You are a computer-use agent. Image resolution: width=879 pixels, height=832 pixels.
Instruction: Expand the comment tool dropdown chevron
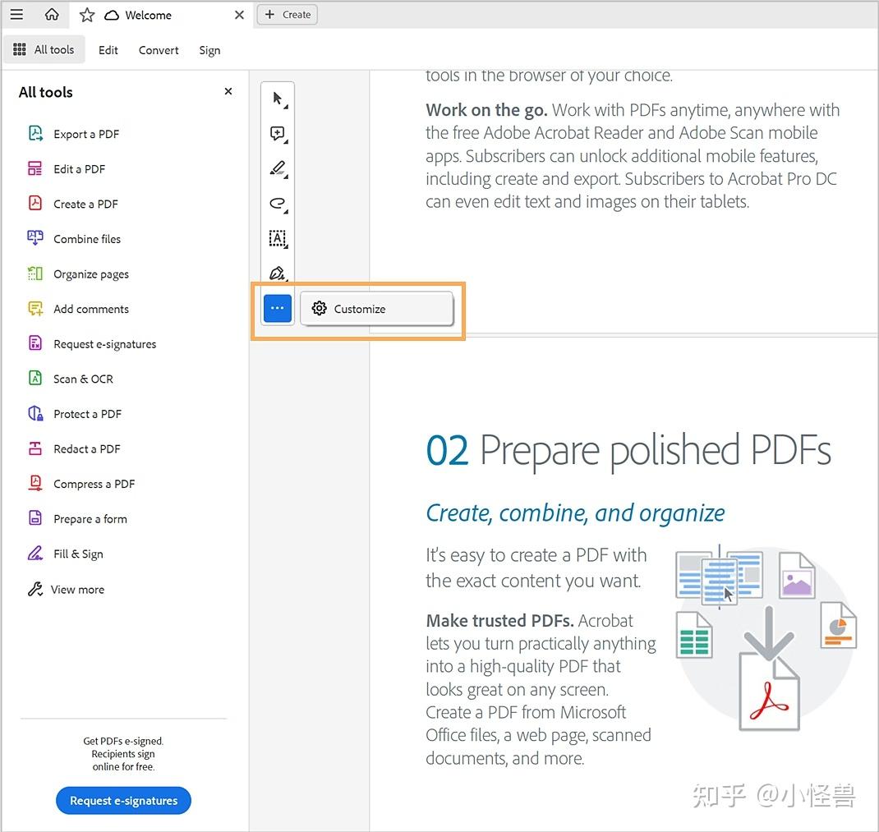click(285, 142)
